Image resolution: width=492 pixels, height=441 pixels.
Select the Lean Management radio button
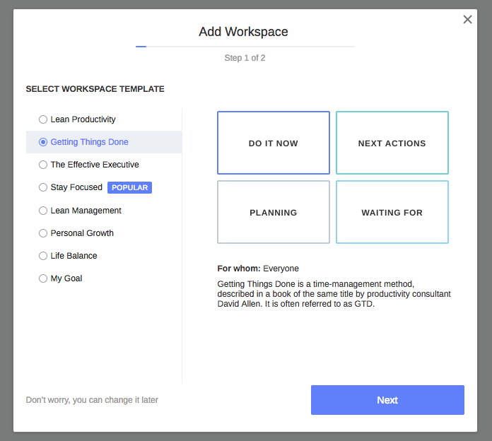pyautogui.click(x=43, y=211)
